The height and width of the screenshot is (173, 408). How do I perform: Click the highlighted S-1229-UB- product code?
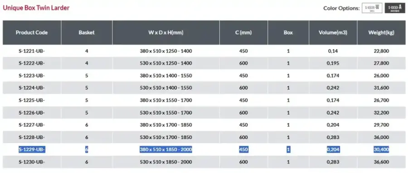click(x=32, y=149)
